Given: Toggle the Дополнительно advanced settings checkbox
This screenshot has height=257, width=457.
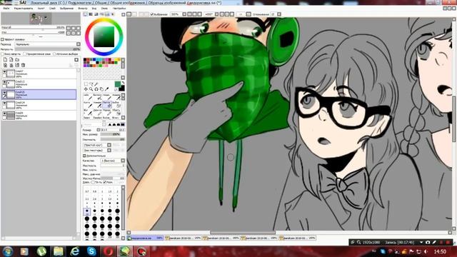Looking at the screenshot, I should pos(85,156).
